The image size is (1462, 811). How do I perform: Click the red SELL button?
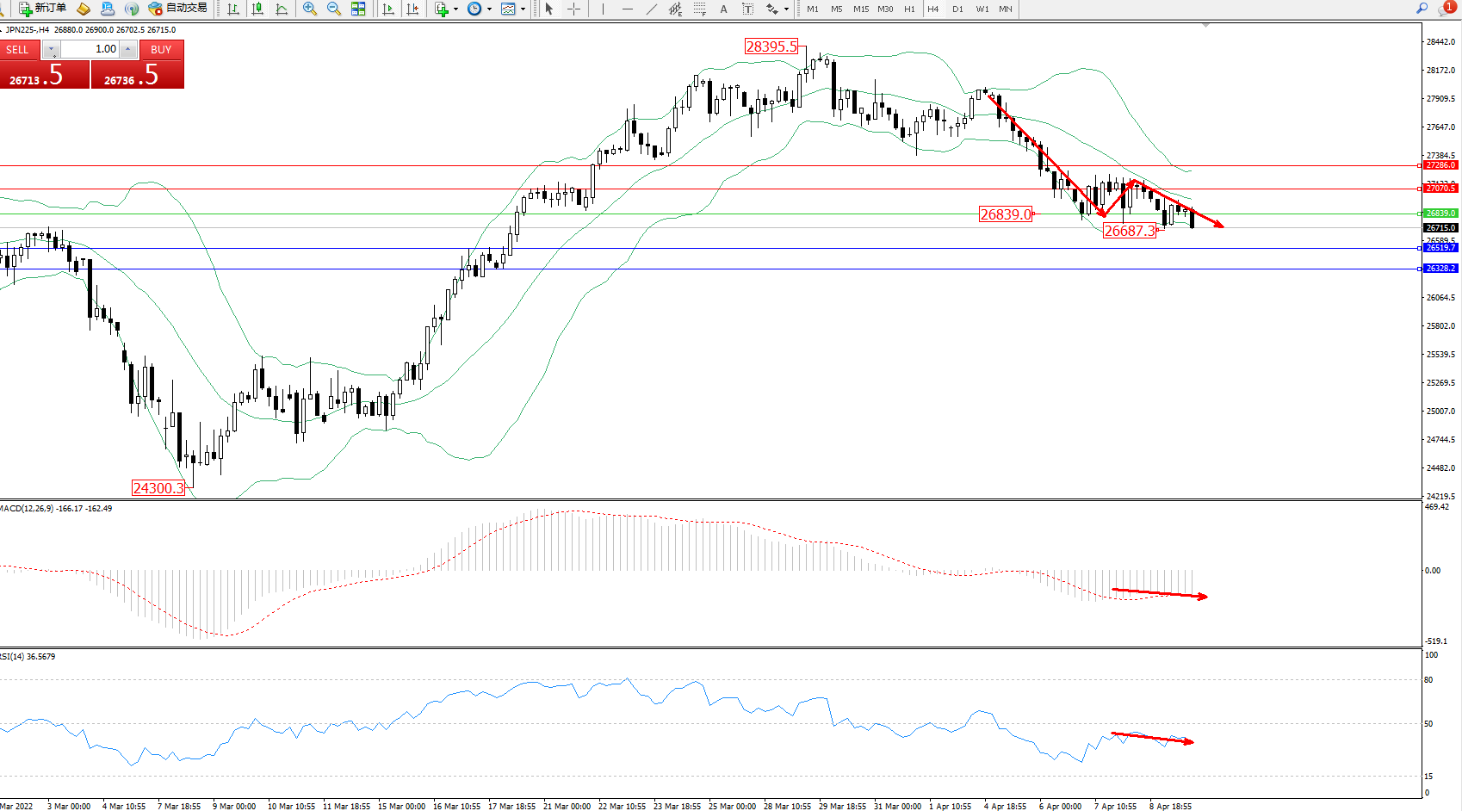tap(18, 50)
